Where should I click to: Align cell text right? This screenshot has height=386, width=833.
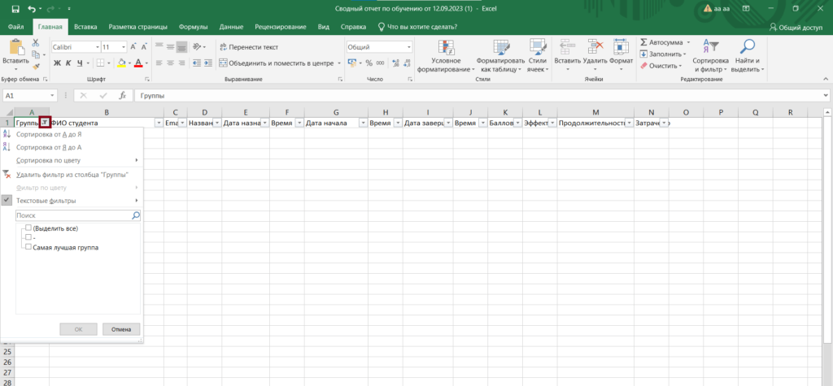pyautogui.click(x=181, y=63)
